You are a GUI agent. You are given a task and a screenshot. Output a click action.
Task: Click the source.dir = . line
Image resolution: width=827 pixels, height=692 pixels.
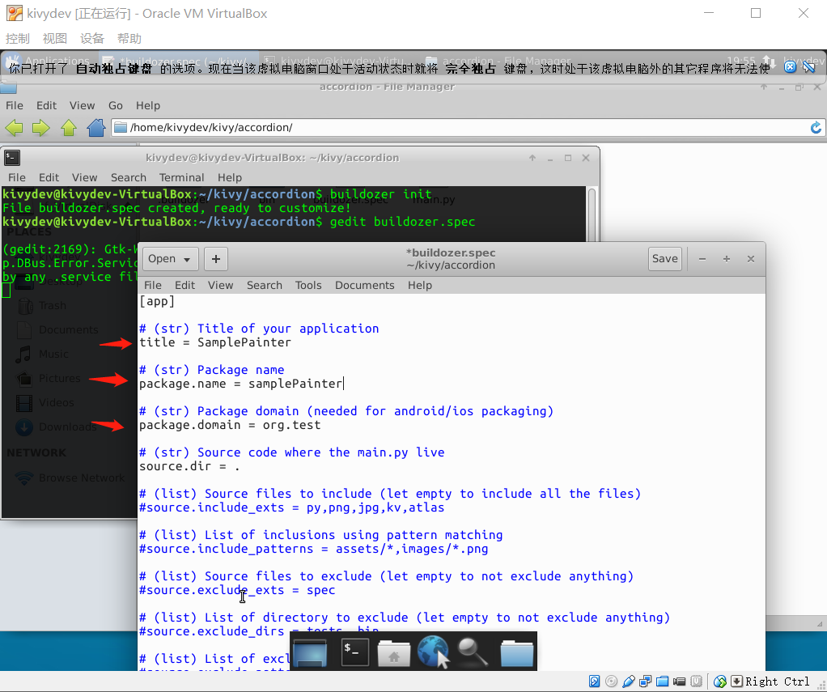coord(189,466)
